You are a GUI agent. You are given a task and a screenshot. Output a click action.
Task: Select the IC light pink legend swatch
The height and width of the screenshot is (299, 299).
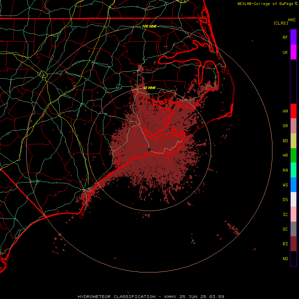tap(293, 214)
